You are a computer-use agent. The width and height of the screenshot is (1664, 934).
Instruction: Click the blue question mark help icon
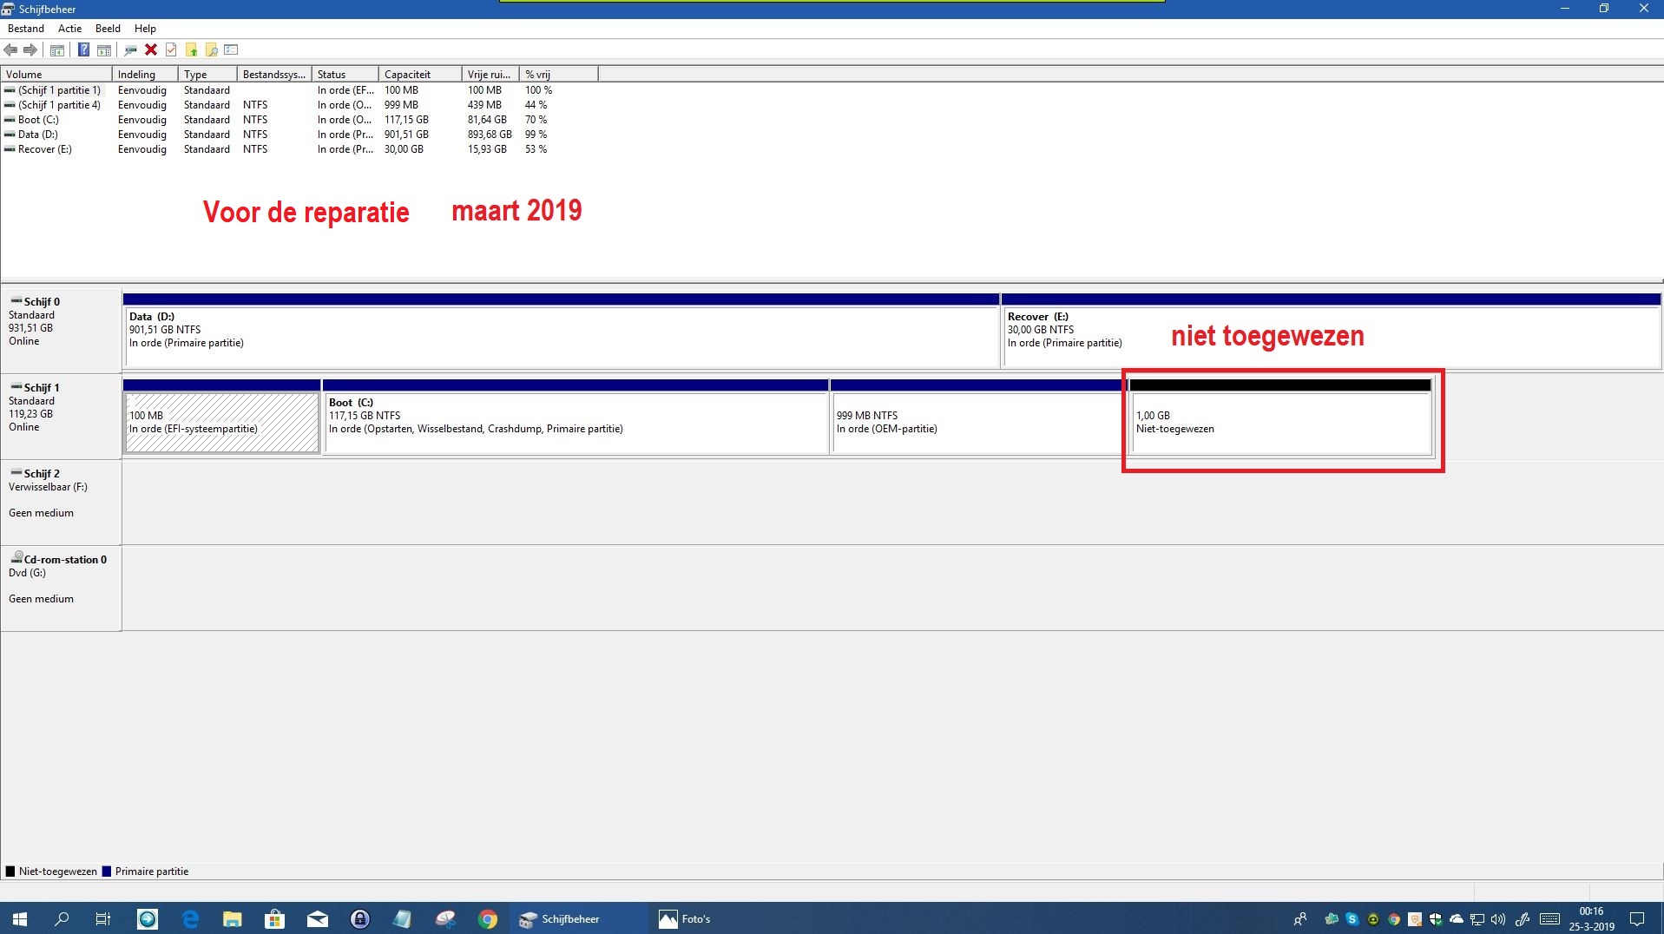pyautogui.click(x=83, y=49)
